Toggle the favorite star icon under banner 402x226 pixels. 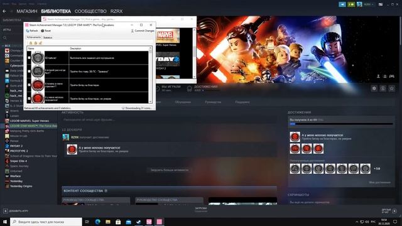392,89
